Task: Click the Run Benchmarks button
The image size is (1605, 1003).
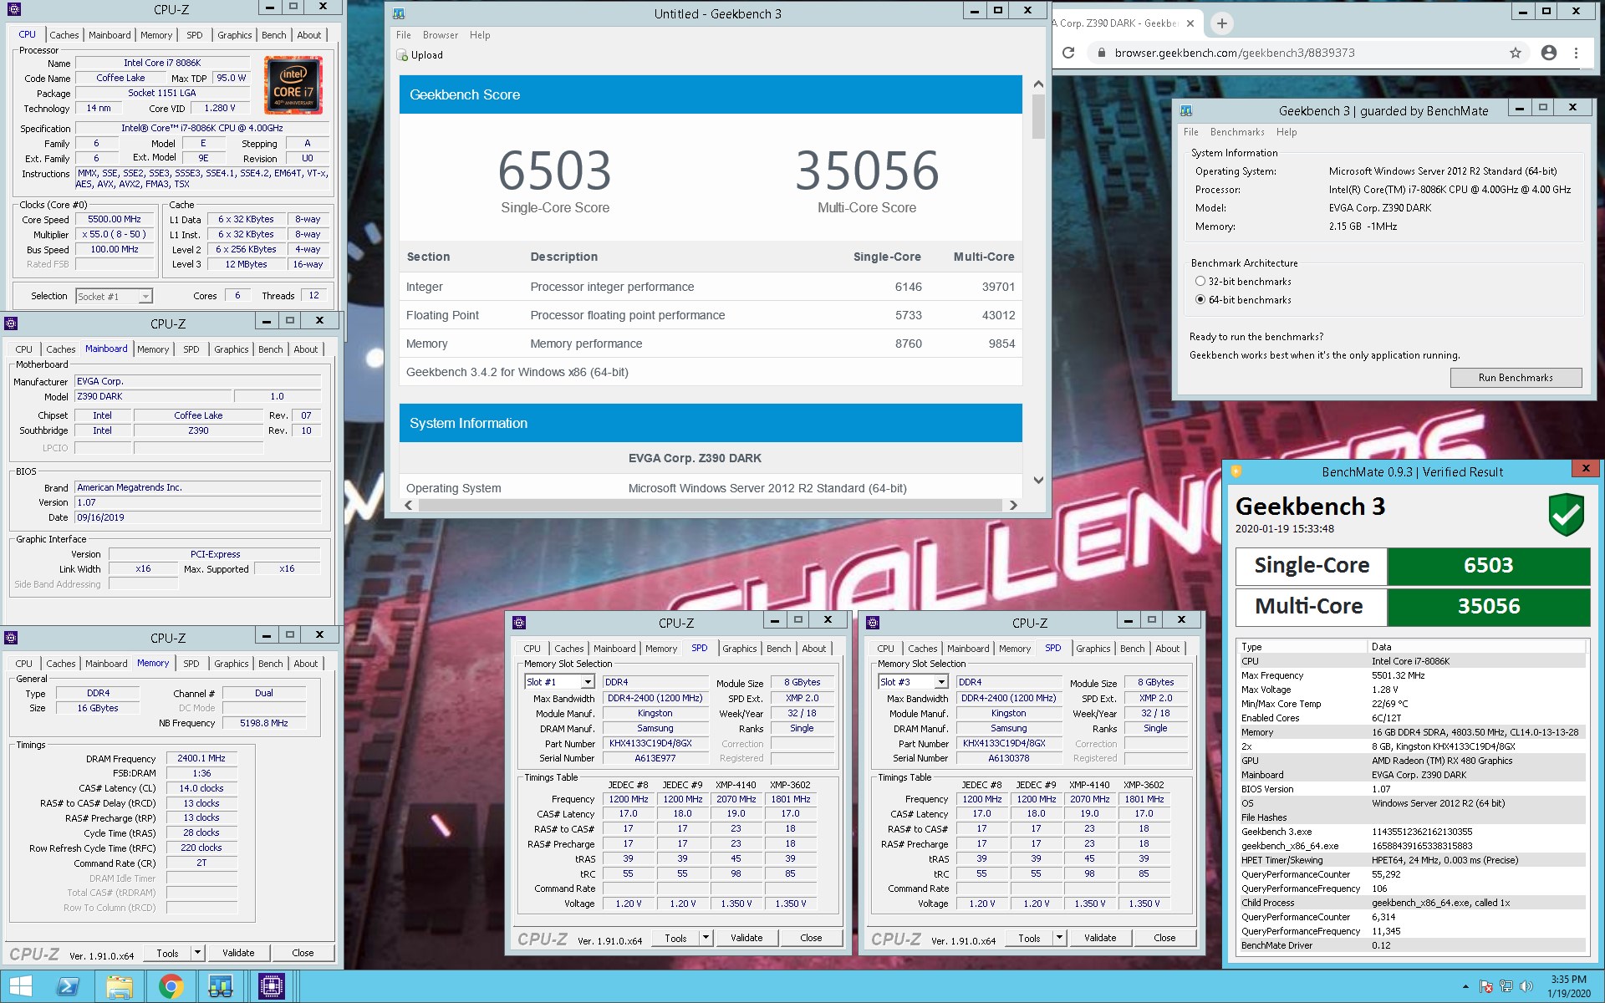Action: coord(1516,378)
